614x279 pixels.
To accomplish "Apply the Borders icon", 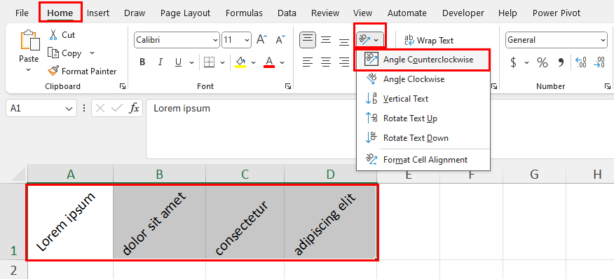I will click(x=210, y=62).
